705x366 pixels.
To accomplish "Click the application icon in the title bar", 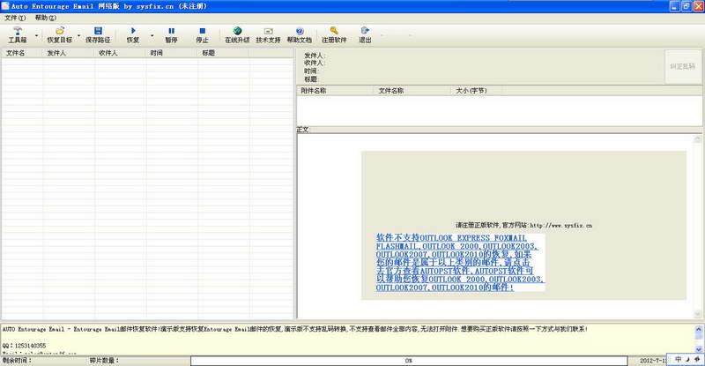I will 5,6.
